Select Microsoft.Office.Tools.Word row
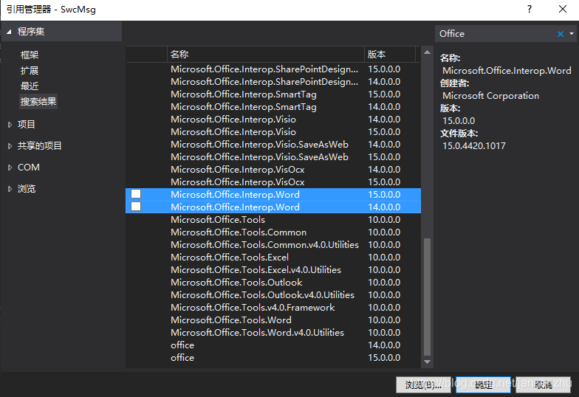This screenshot has width=579, height=397. [x=273, y=320]
